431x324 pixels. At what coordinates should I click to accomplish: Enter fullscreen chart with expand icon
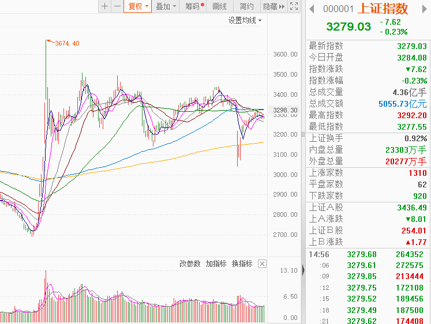pyautogui.click(x=294, y=6)
